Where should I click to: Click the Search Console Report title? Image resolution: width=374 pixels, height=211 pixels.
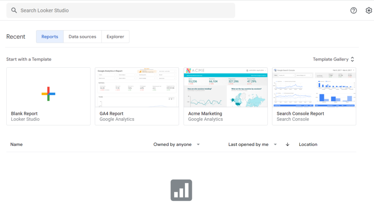(x=300, y=114)
